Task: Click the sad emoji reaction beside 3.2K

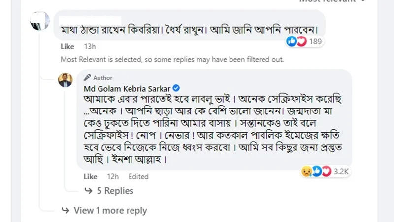Action: coord(306,171)
